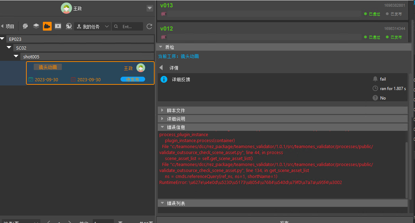Click the globe icon in the toolbar
Image resolution: width=415 pixels, height=223 pixels.
click(69, 26)
